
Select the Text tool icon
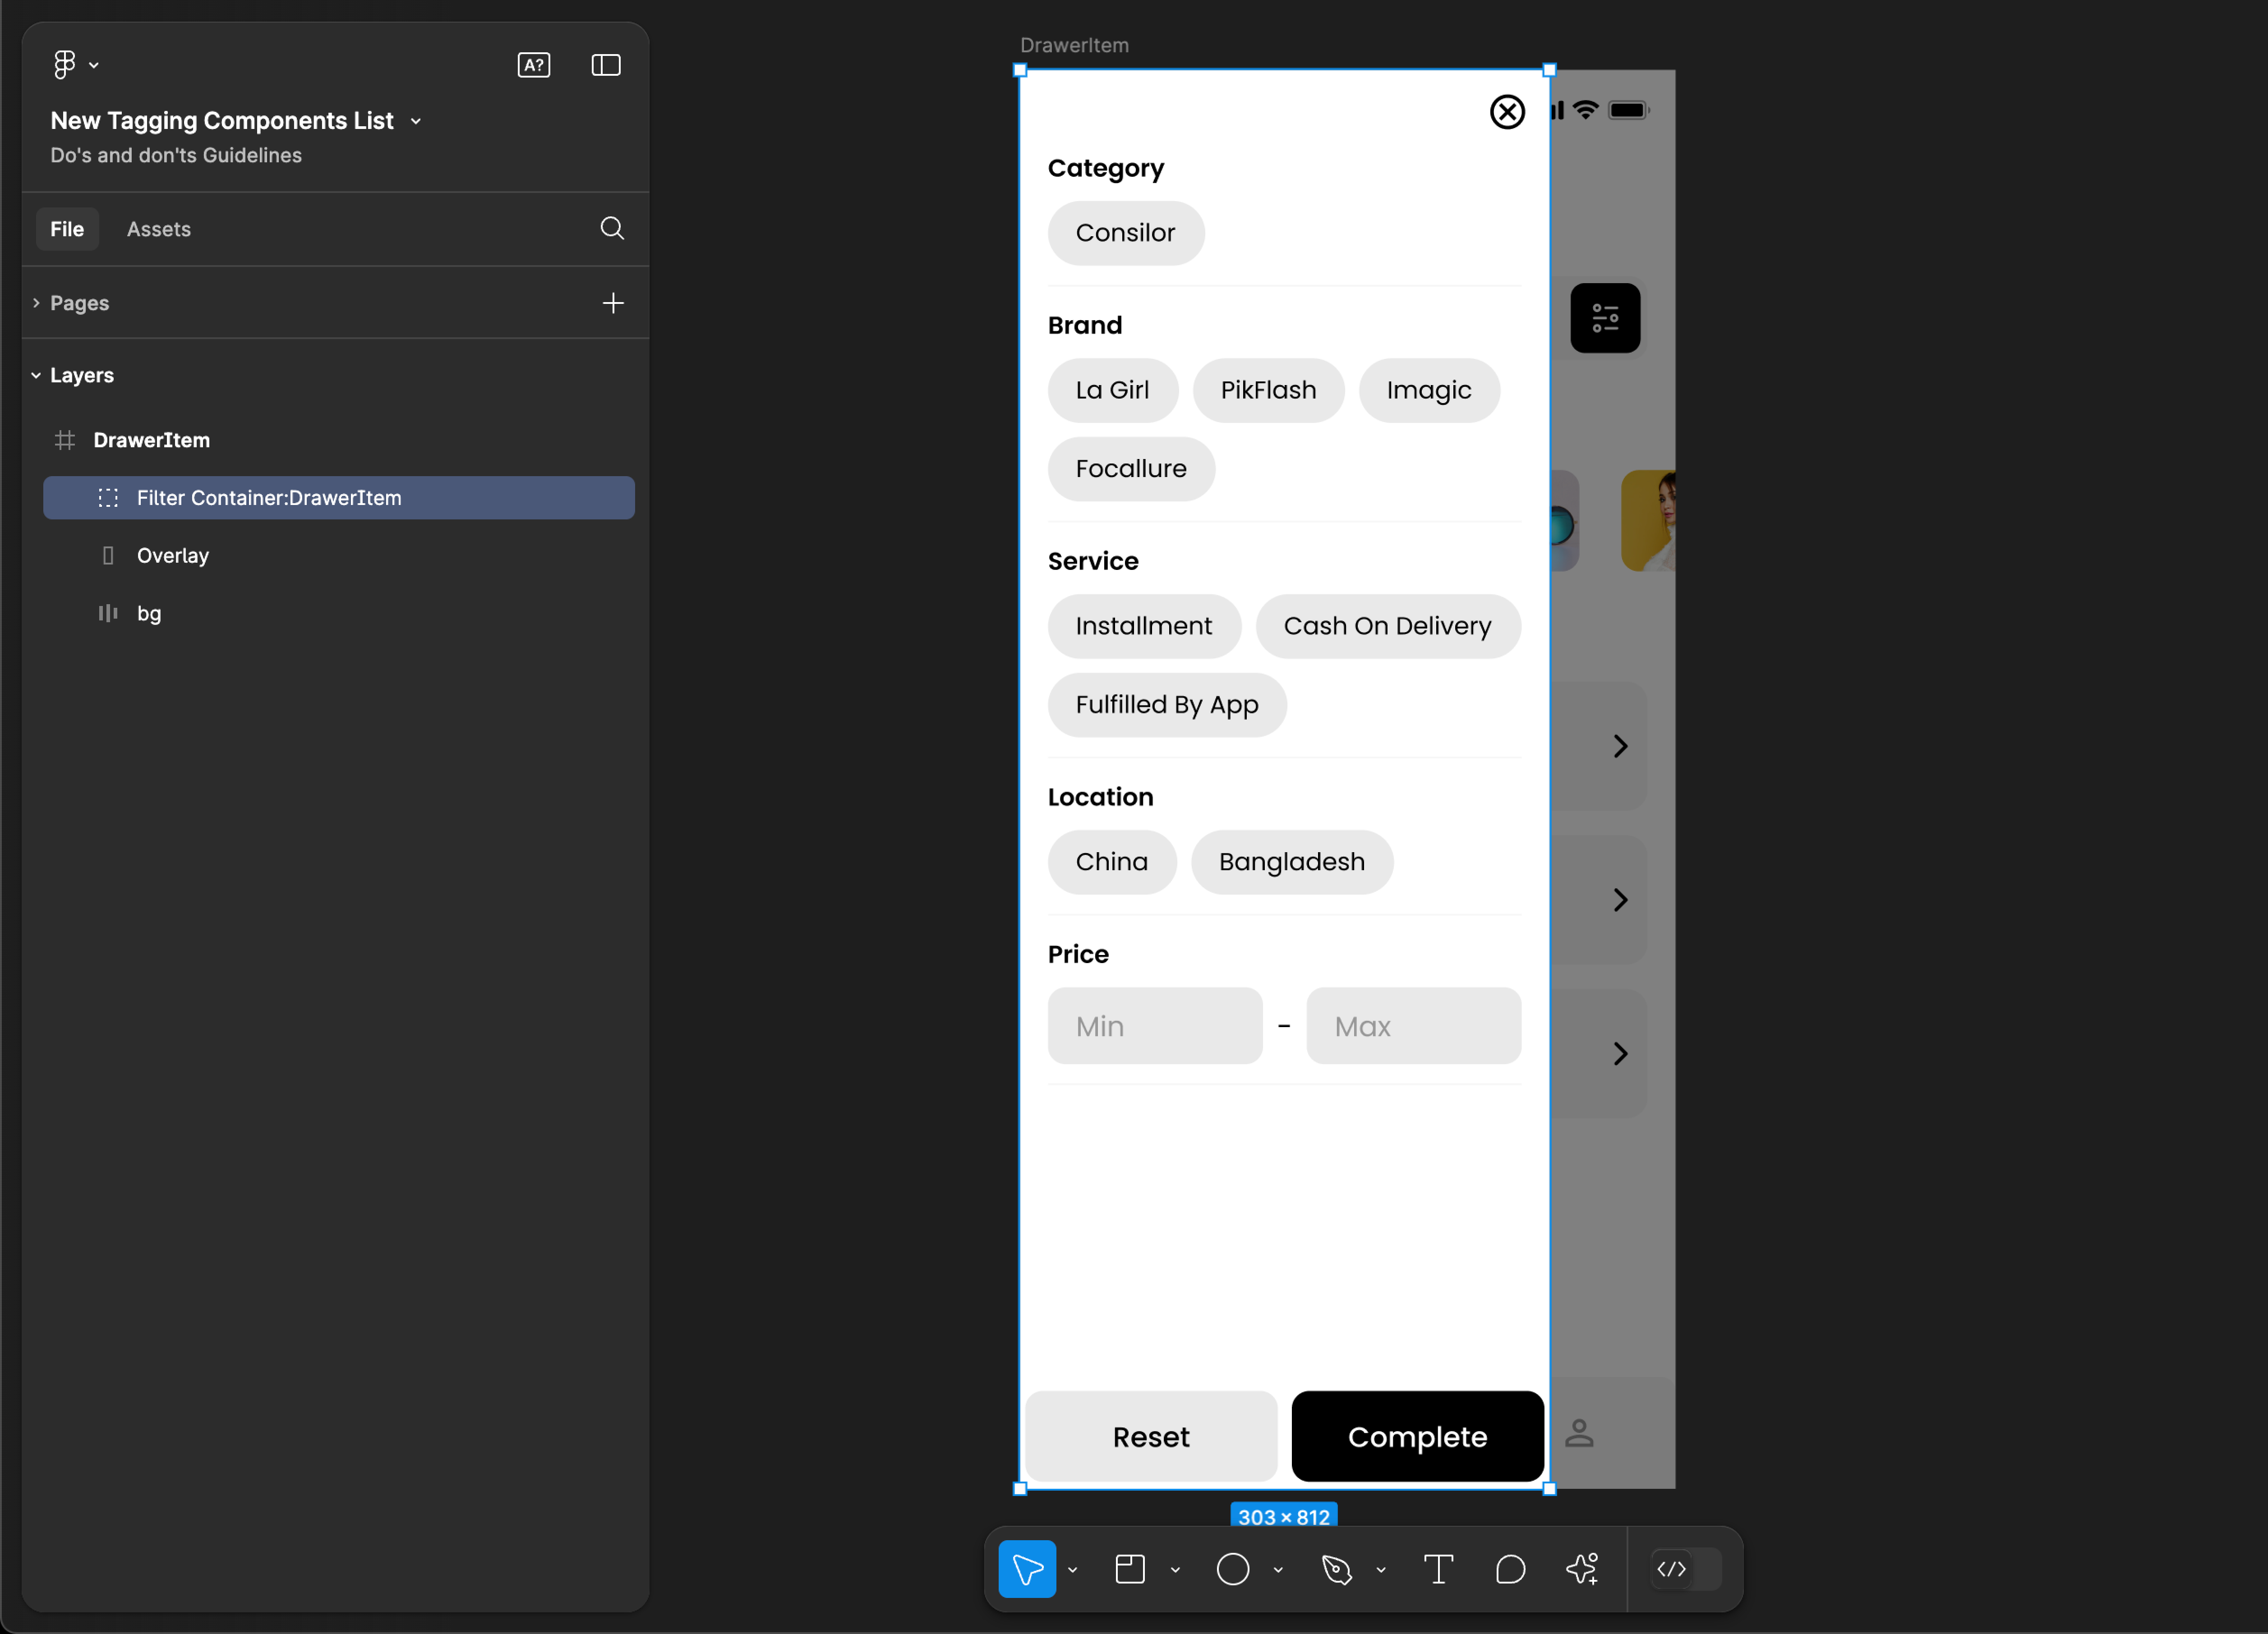(x=1437, y=1569)
